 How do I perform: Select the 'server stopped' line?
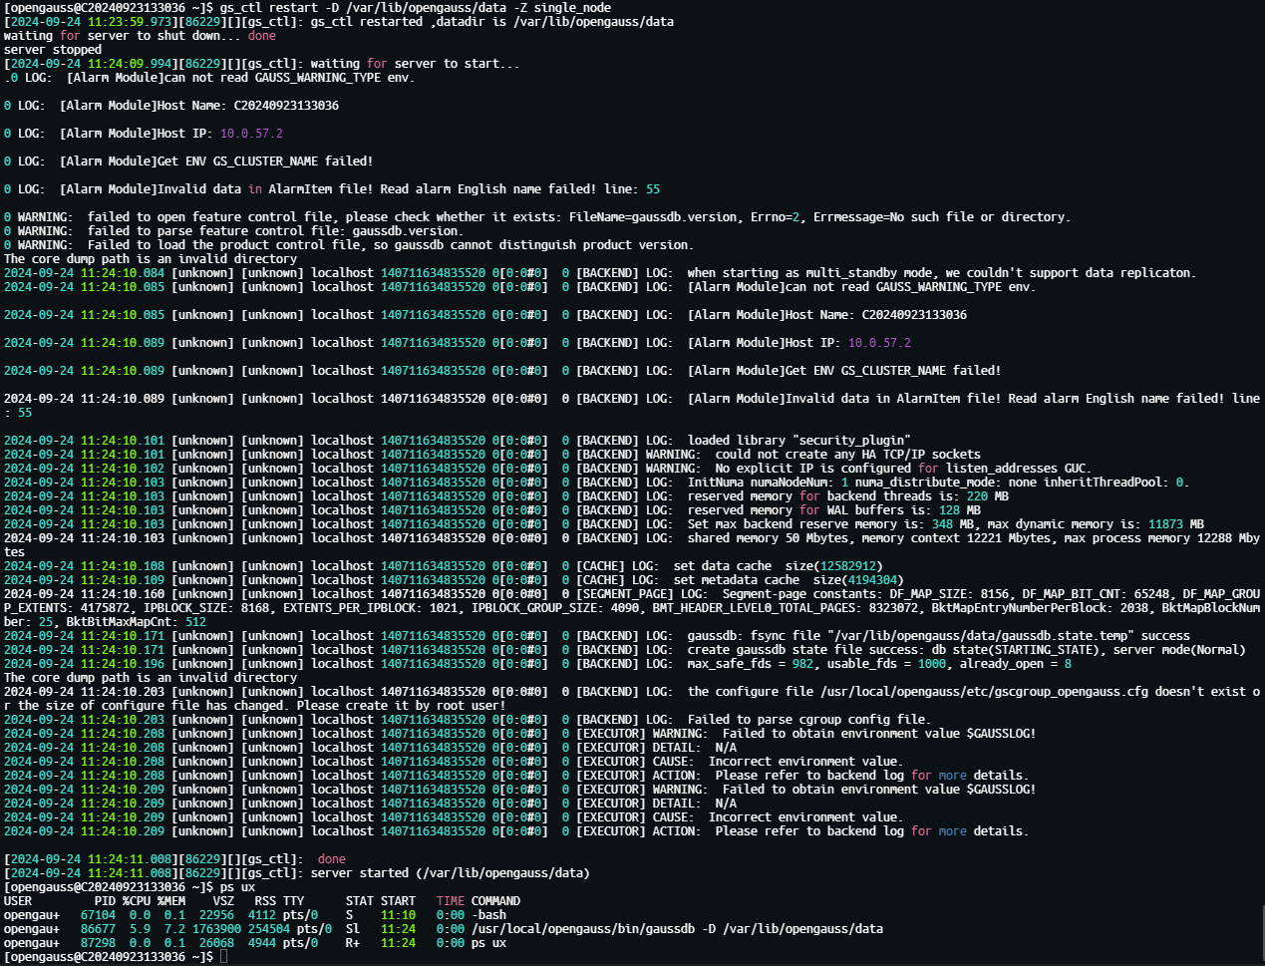click(x=53, y=49)
